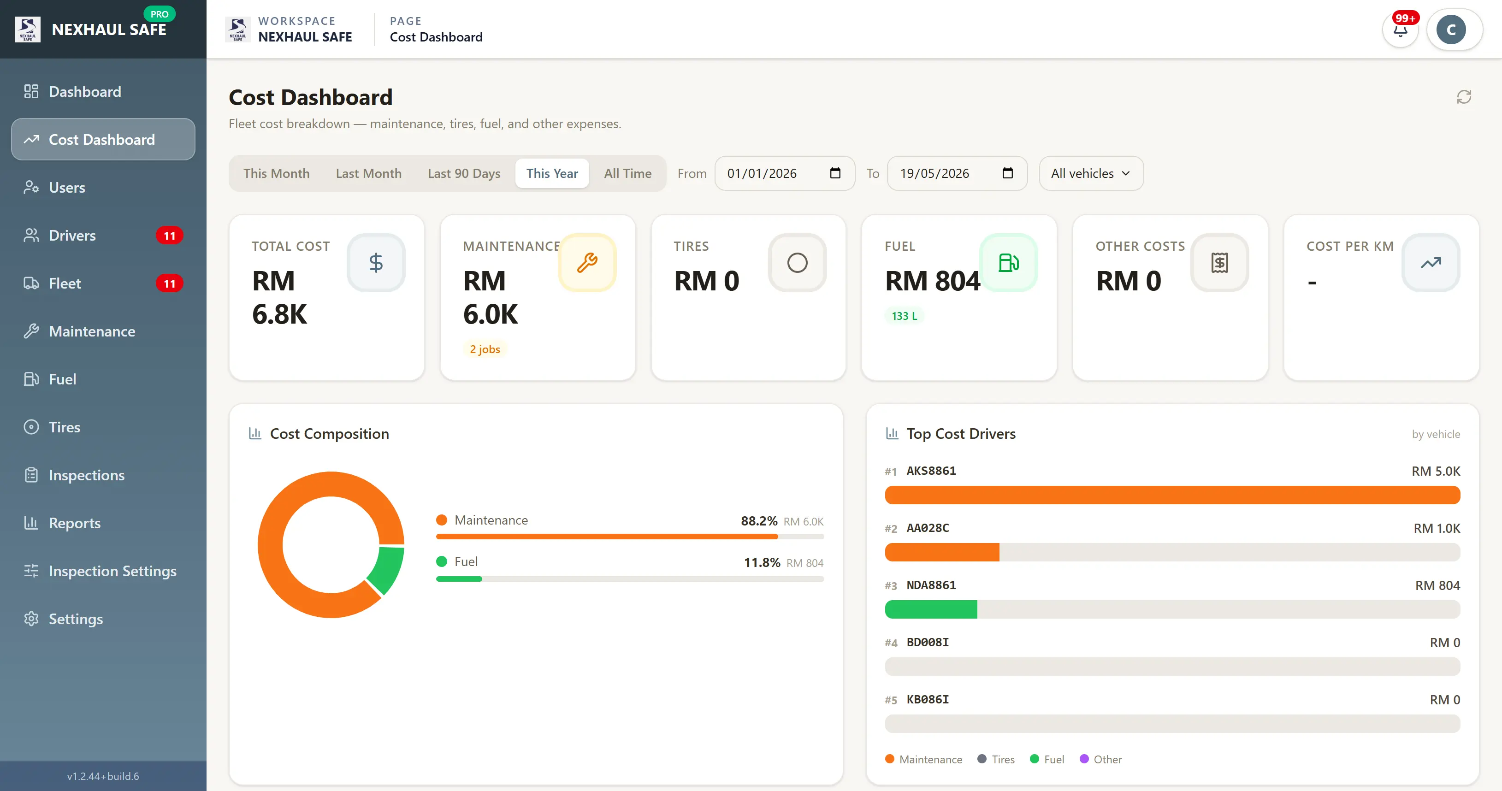
Task: Click the Fleet badge showing 11
Action: click(170, 283)
